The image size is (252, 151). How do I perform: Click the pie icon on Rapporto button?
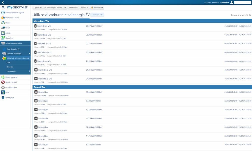92,8
